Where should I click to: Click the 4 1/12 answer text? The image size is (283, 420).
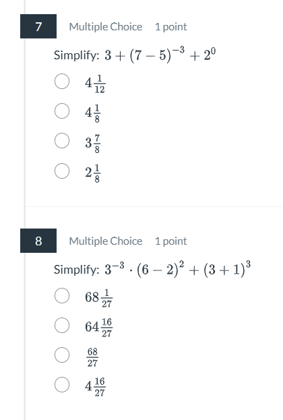tap(95, 84)
